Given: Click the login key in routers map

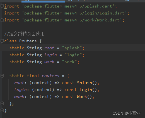Looking at the screenshot, I should (x=20, y=90).
